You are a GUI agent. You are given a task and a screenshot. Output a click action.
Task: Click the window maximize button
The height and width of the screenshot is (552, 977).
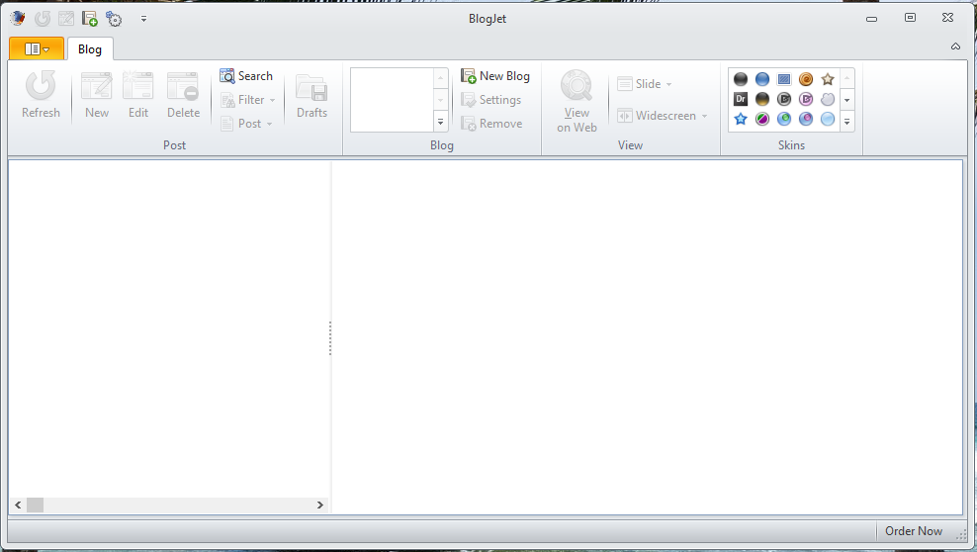point(911,18)
